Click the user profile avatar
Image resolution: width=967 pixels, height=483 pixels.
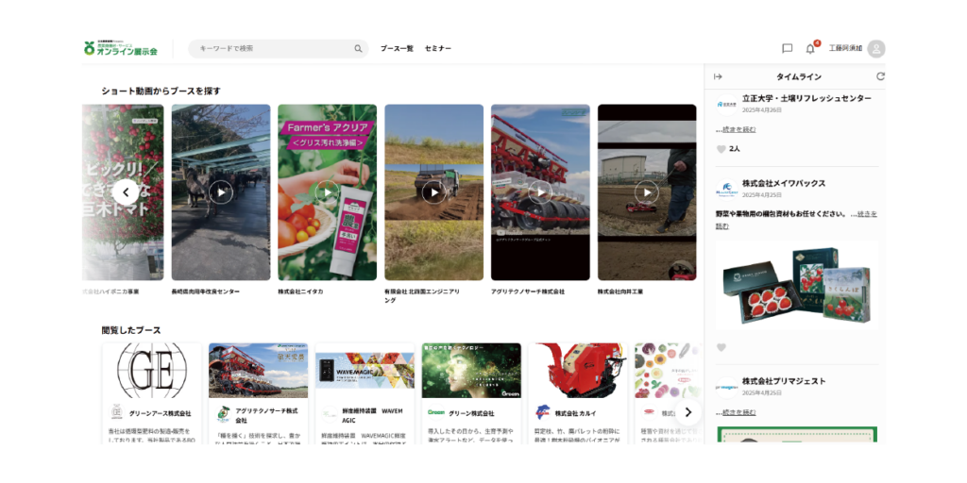(876, 49)
